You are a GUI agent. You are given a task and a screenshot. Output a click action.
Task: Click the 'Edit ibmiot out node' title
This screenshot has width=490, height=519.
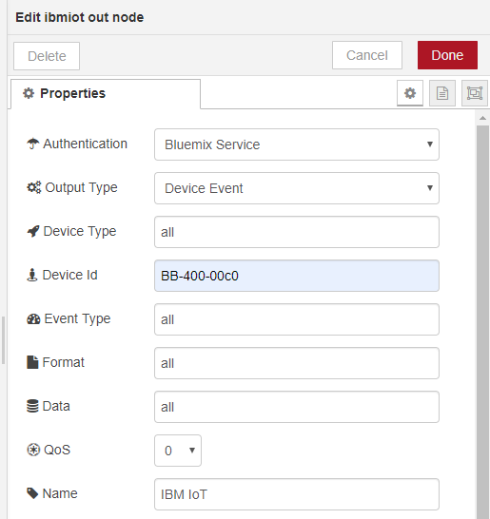(x=80, y=17)
